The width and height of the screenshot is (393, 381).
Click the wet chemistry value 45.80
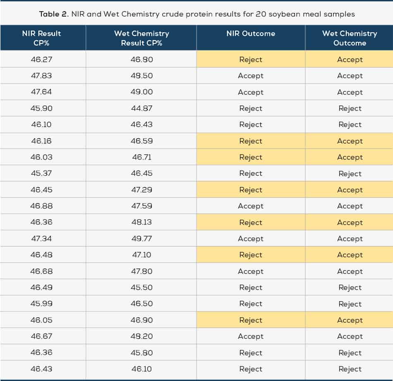click(x=141, y=353)
